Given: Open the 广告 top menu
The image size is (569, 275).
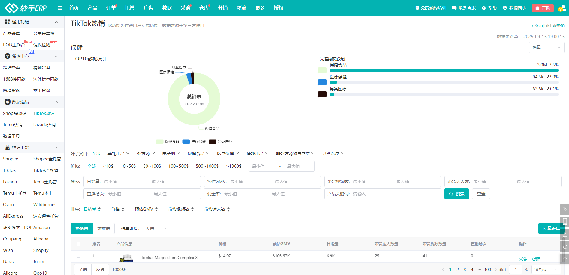Looking at the screenshot, I should (x=148, y=8).
